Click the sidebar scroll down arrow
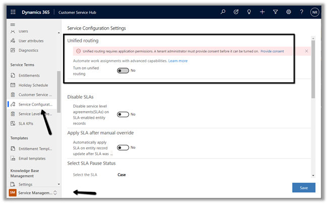The image size is (328, 204). click(59, 184)
